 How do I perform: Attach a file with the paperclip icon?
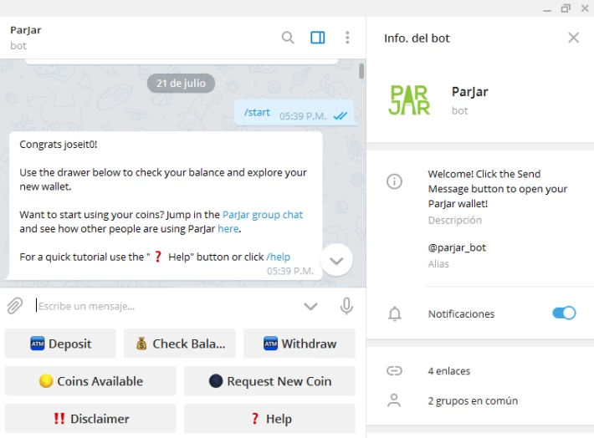[15, 306]
